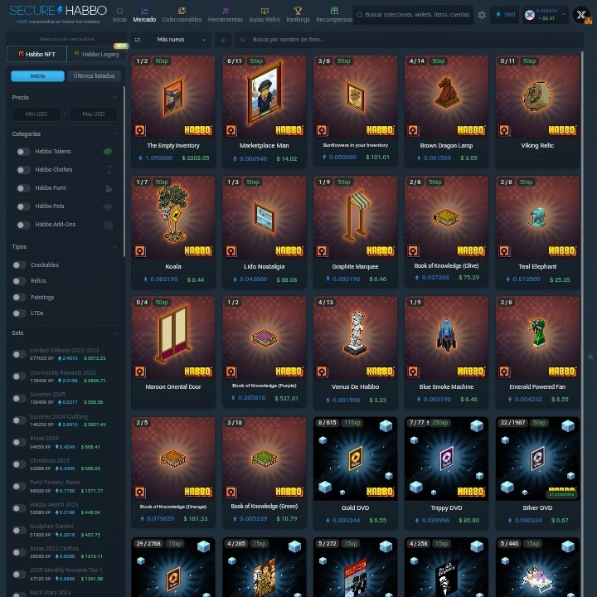Viewport: 597px width, 597px height.
Task: Enable the Crackables type filter
Action: click(x=19, y=265)
